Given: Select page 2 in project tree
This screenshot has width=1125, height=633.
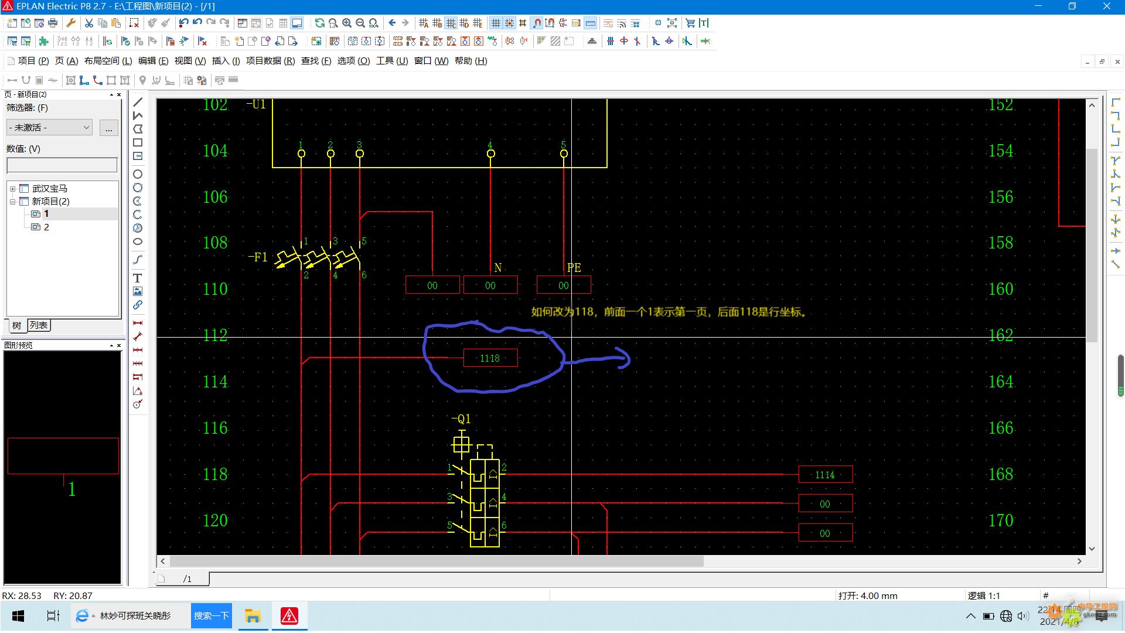Looking at the screenshot, I should pos(46,227).
